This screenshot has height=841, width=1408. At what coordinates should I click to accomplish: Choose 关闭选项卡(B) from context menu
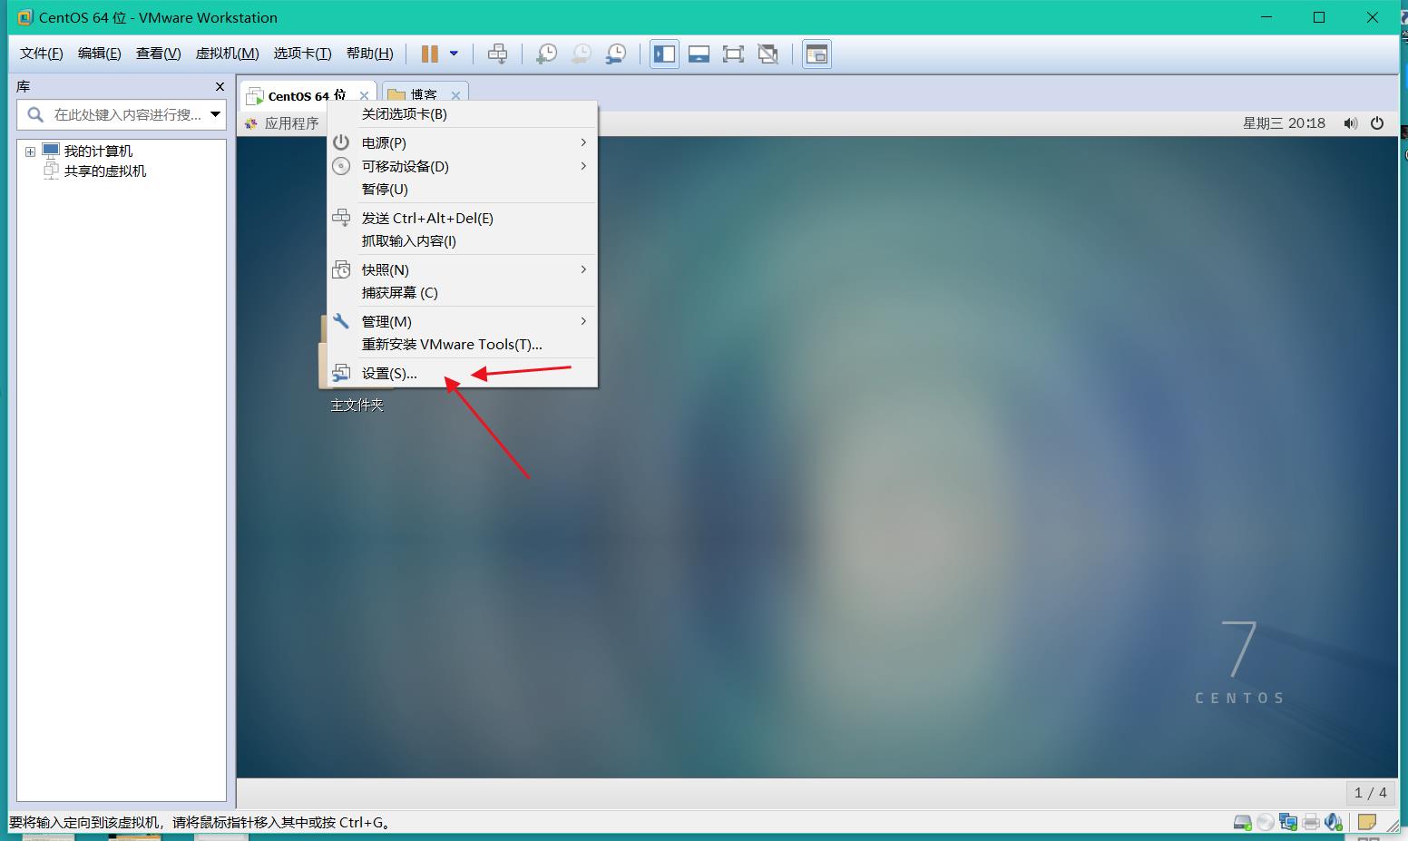pos(463,114)
